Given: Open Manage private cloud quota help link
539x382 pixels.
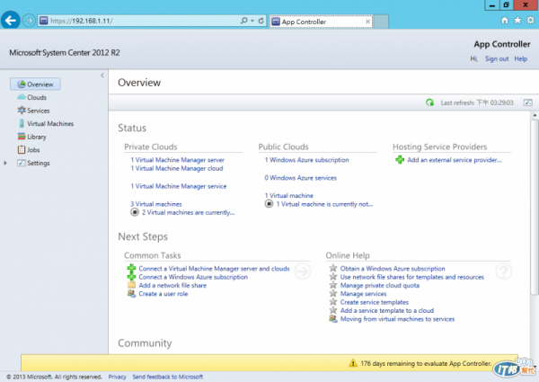Looking at the screenshot, I should [380, 286].
